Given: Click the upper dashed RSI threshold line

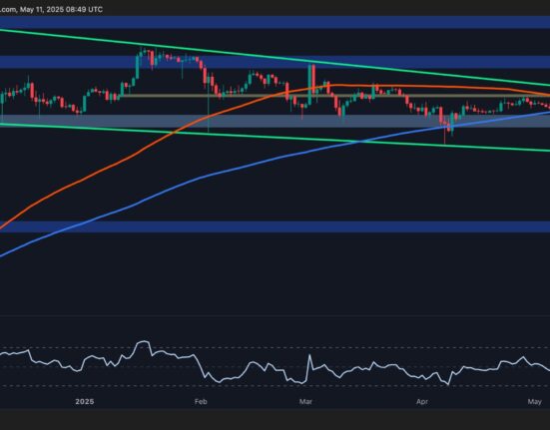Looking at the screenshot, I should (275, 347).
